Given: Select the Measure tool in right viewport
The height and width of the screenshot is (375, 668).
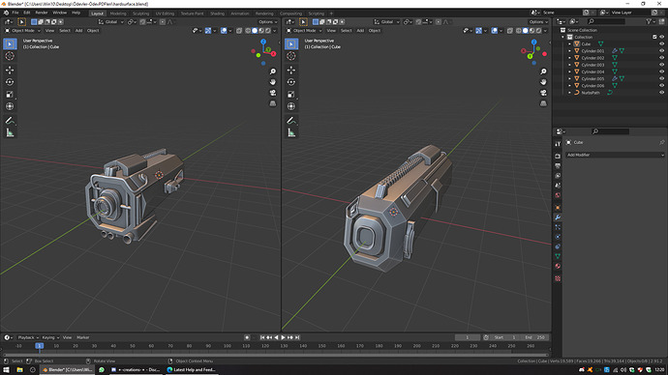Looking at the screenshot, I should [291, 133].
